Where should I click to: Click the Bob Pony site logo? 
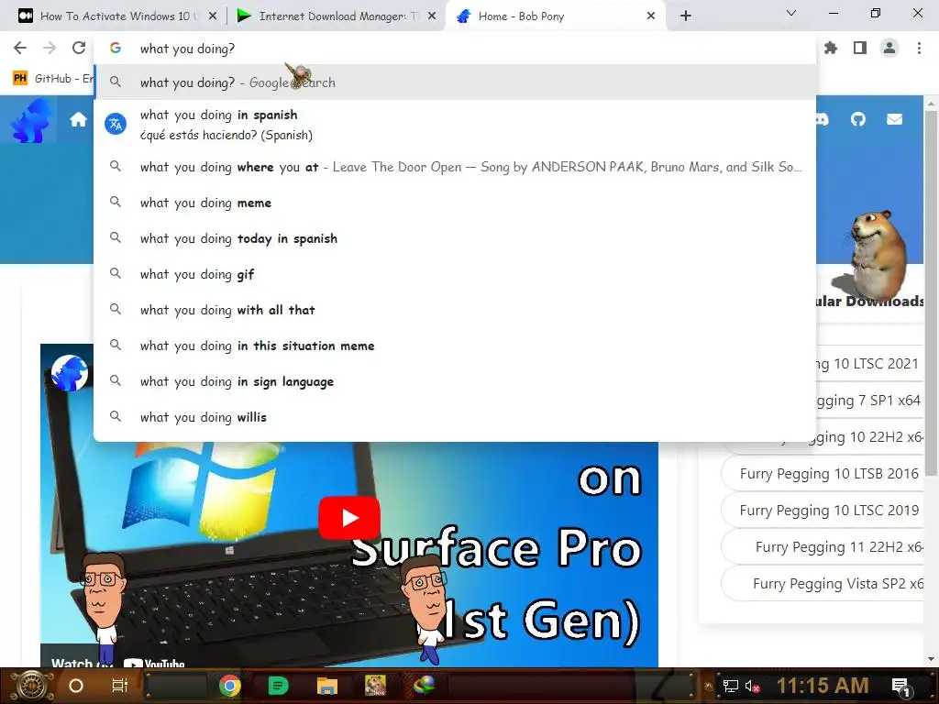[x=30, y=121]
